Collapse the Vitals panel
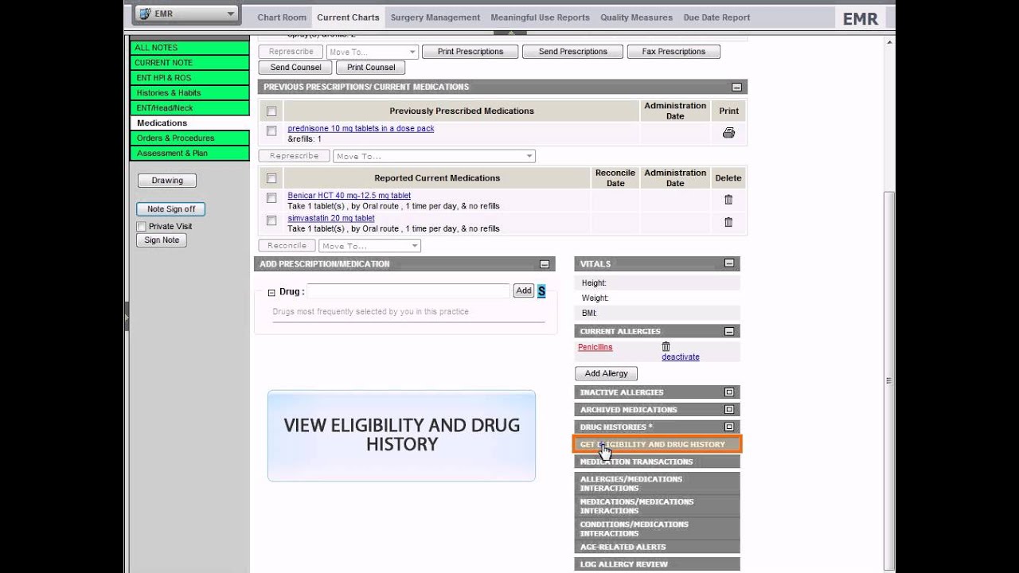Image resolution: width=1019 pixels, height=573 pixels. pyautogui.click(x=729, y=263)
